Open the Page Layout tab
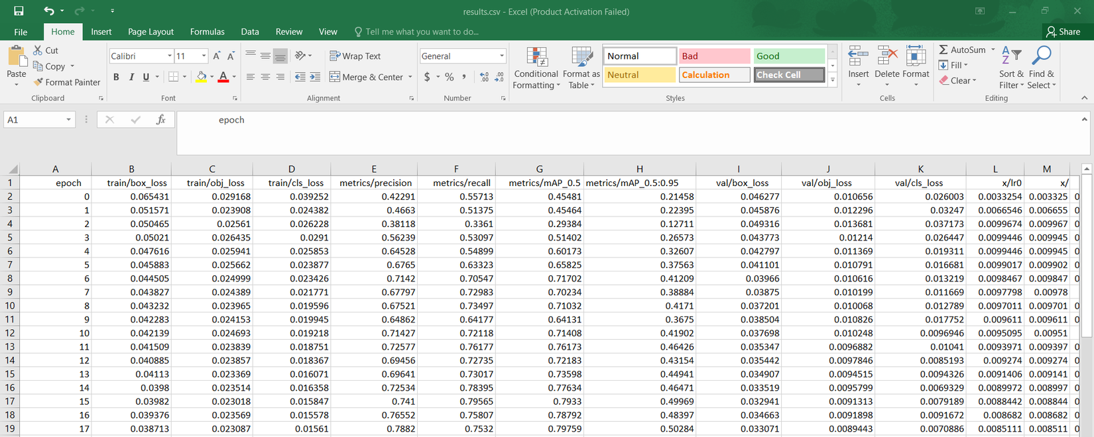 pos(151,32)
